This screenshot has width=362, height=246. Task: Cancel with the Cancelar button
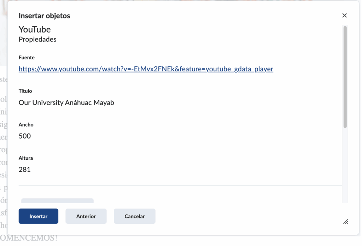click(x=134, y=216)
